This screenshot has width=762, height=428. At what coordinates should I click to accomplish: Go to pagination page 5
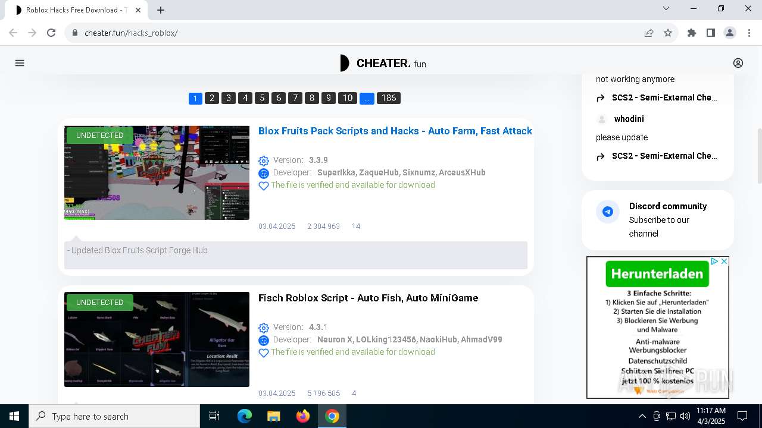coord(262,98)
